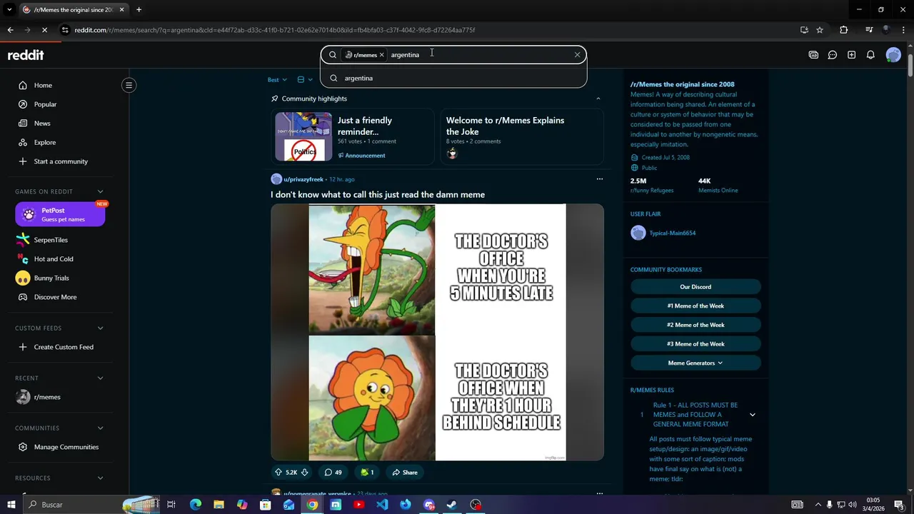914x514 pixels.
Task: Open Chrome extensions puzzle icon
Action: click(844, 30)
